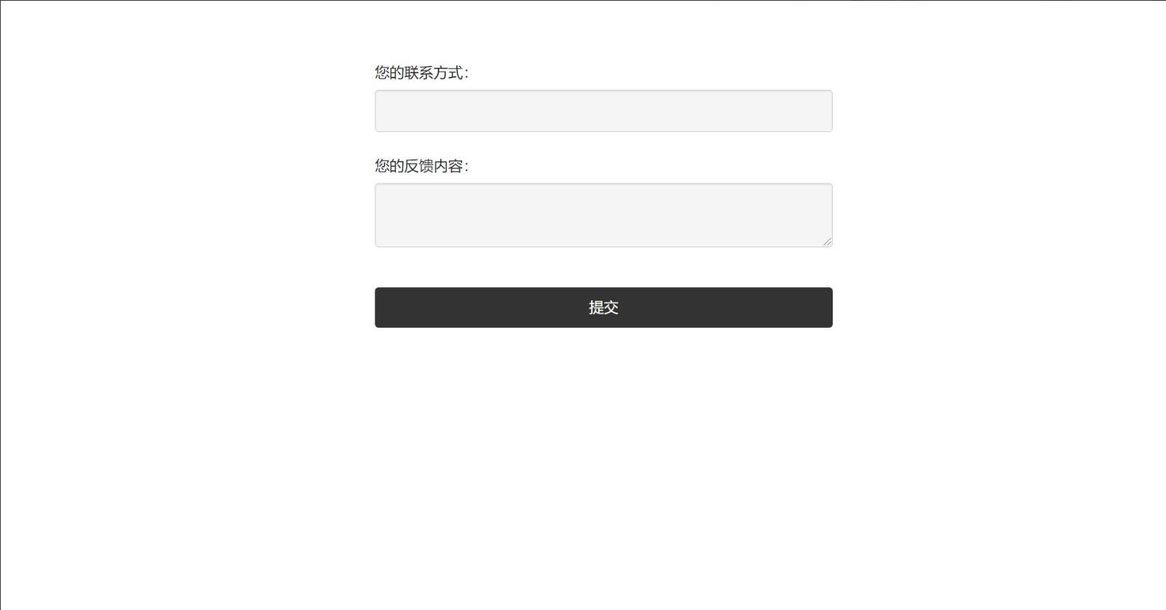Select the first form field for contact details
1166x610 pixels.
[x=603, y=111]
